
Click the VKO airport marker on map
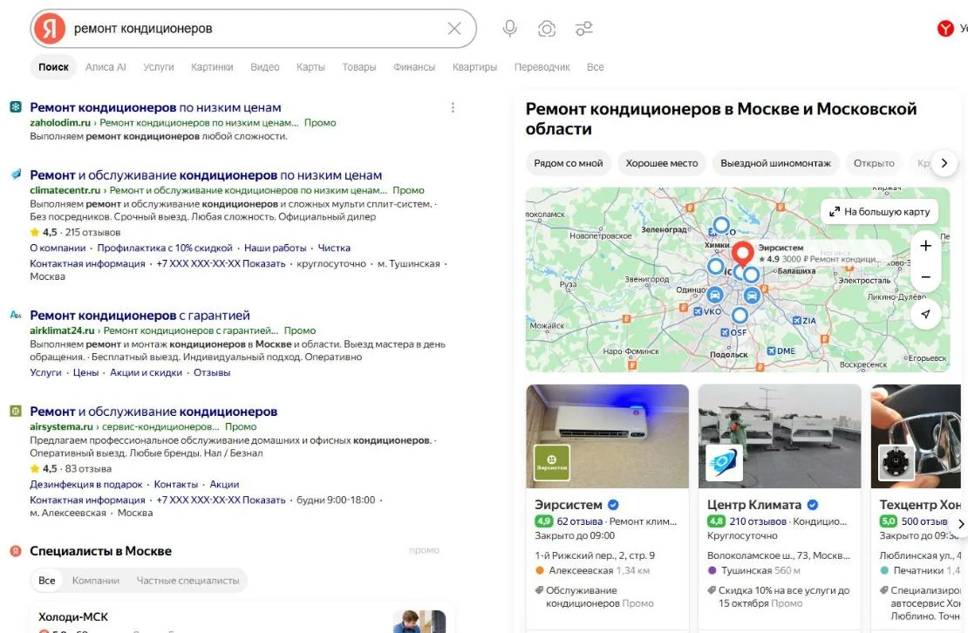click(707, 311)
